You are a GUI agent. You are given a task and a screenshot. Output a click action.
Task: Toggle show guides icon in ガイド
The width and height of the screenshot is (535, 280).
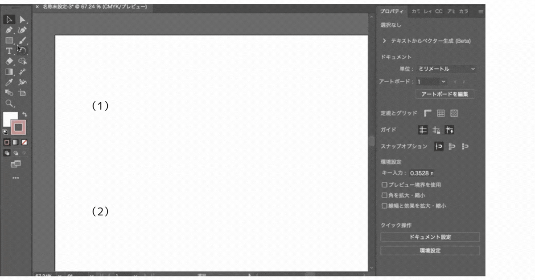coord(423,130)
